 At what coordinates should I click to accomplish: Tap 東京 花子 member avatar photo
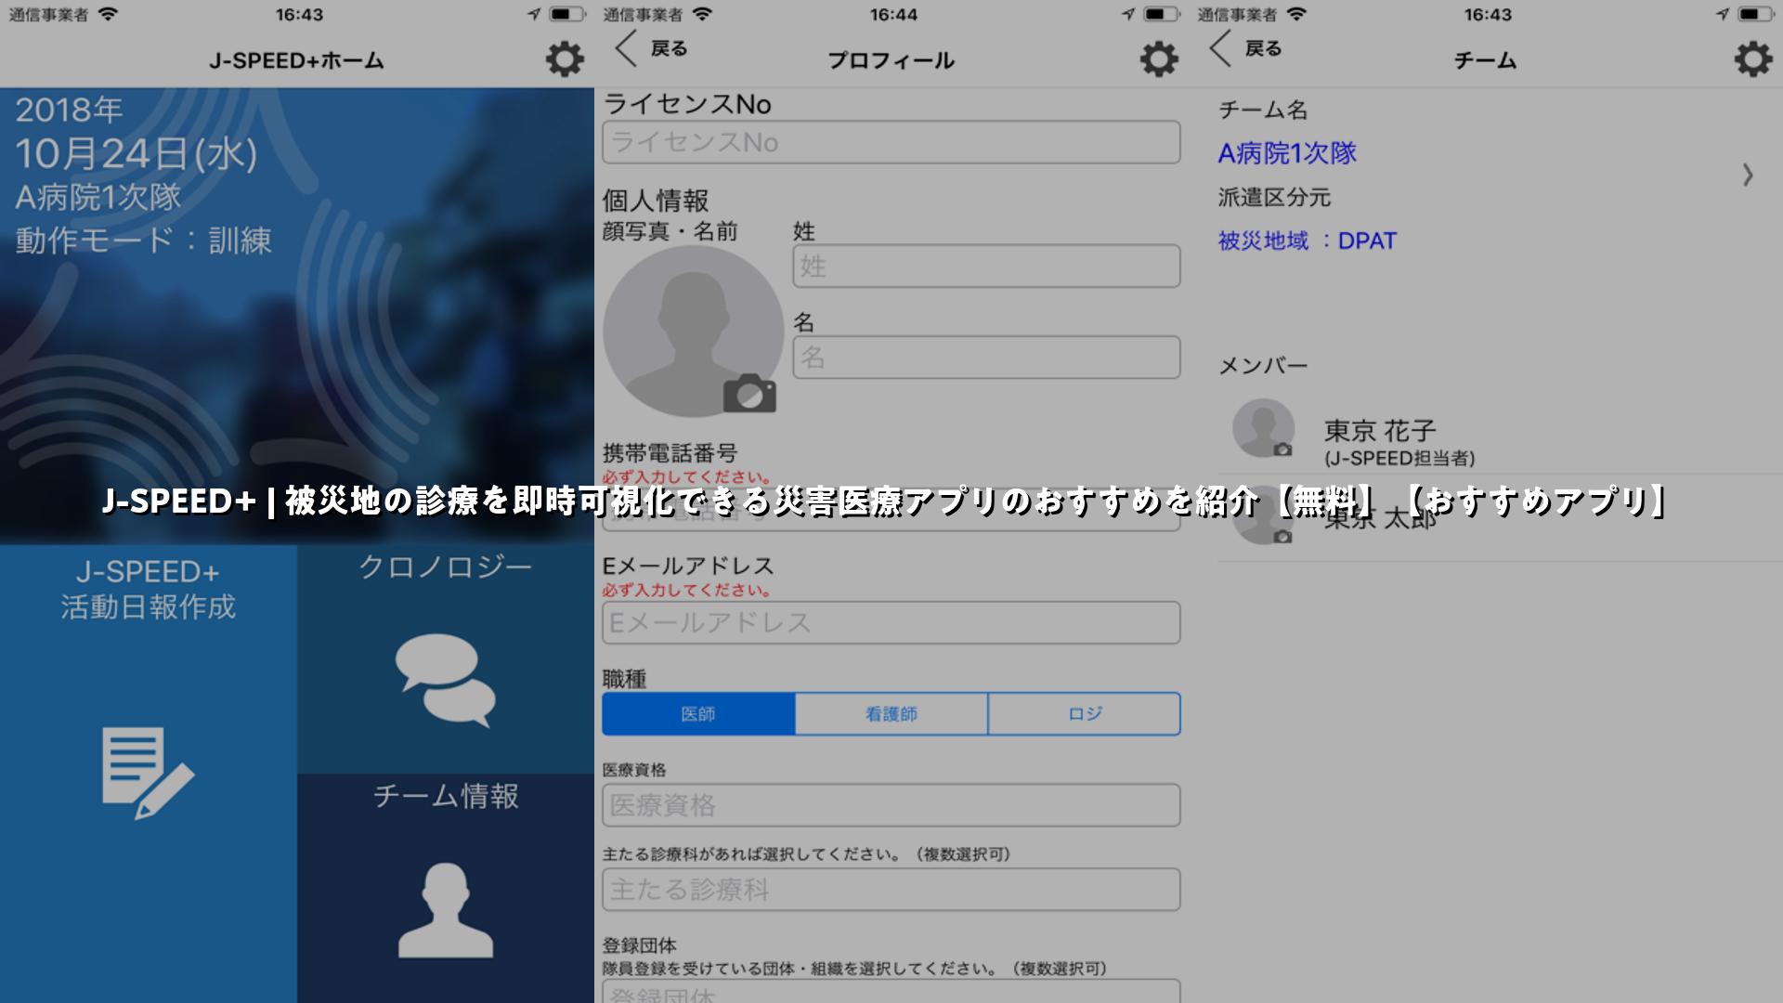(1263, 429)
